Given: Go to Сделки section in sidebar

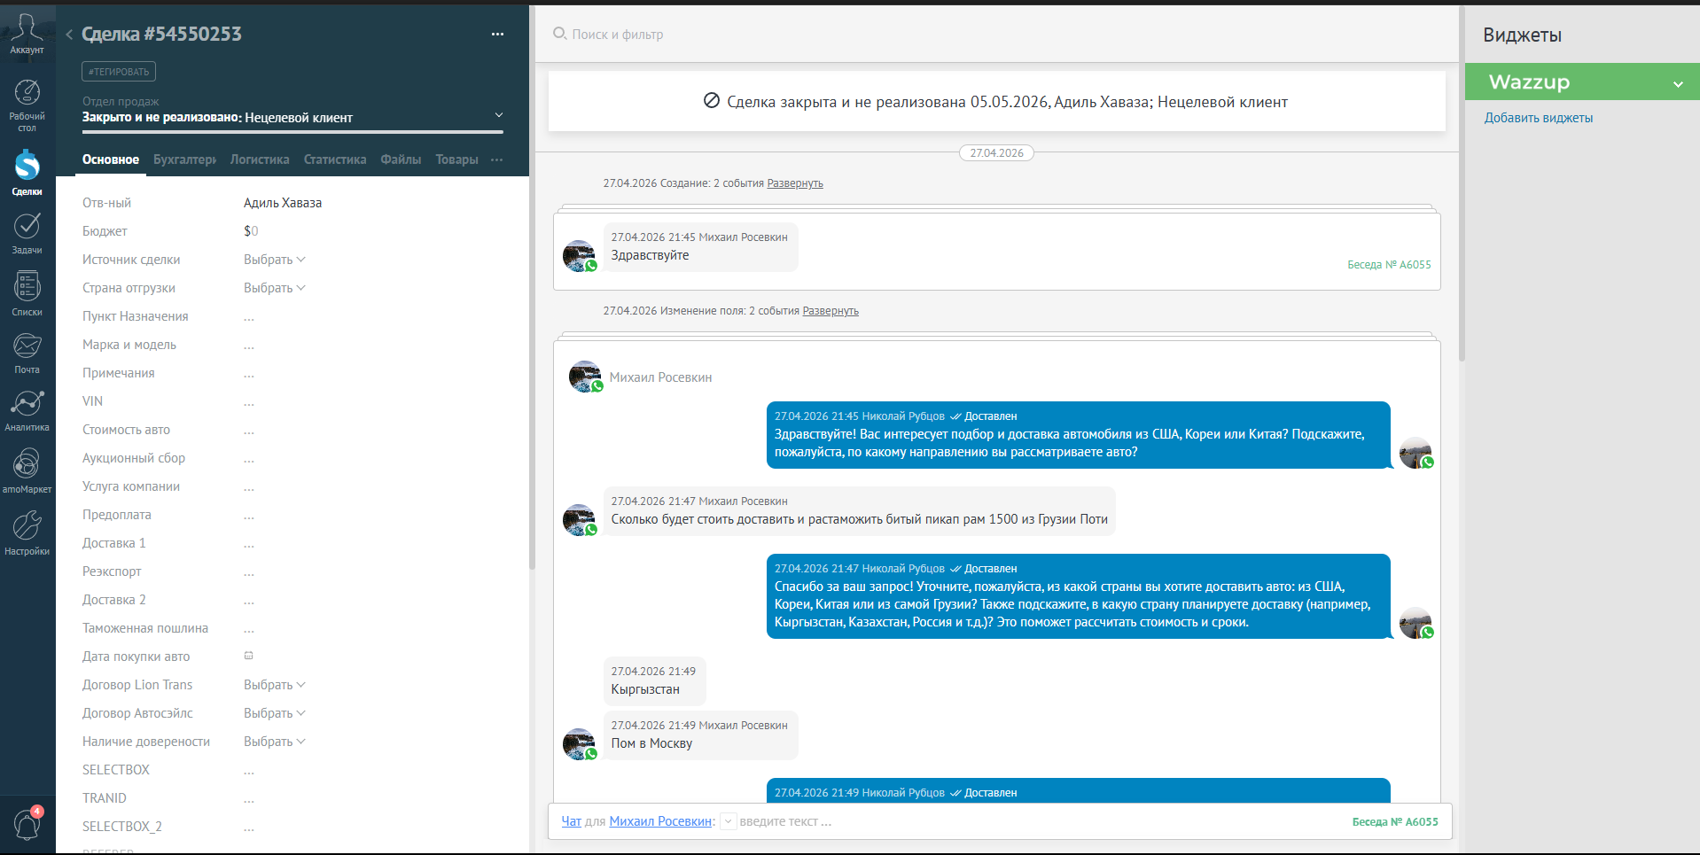Looking at the screenshot, I should click(x=27, y=173).
